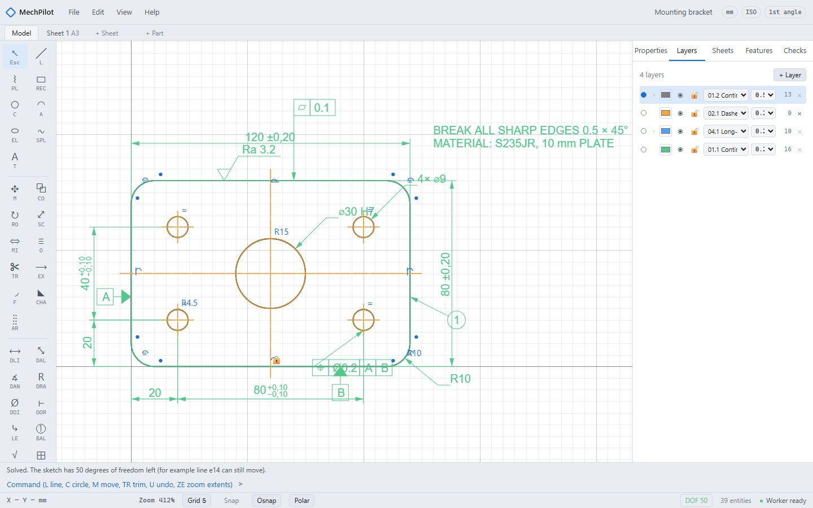The image size is (813, 508).
Task: Activate the Array (AR) tool
Action: (x=15, y=322)
